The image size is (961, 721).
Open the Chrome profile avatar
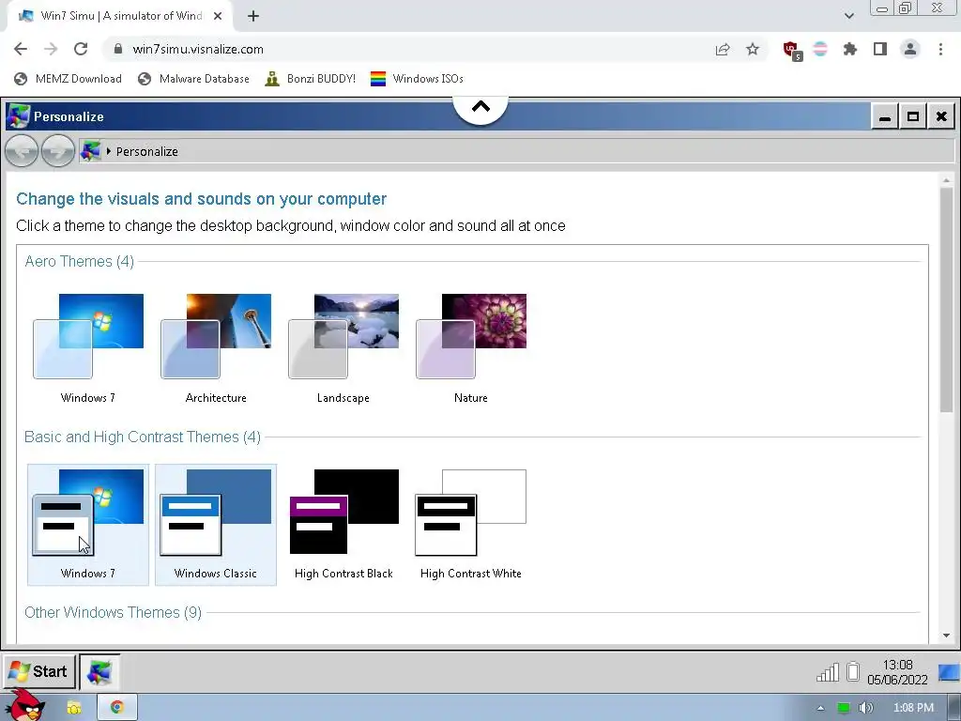[x=910, y=49]
